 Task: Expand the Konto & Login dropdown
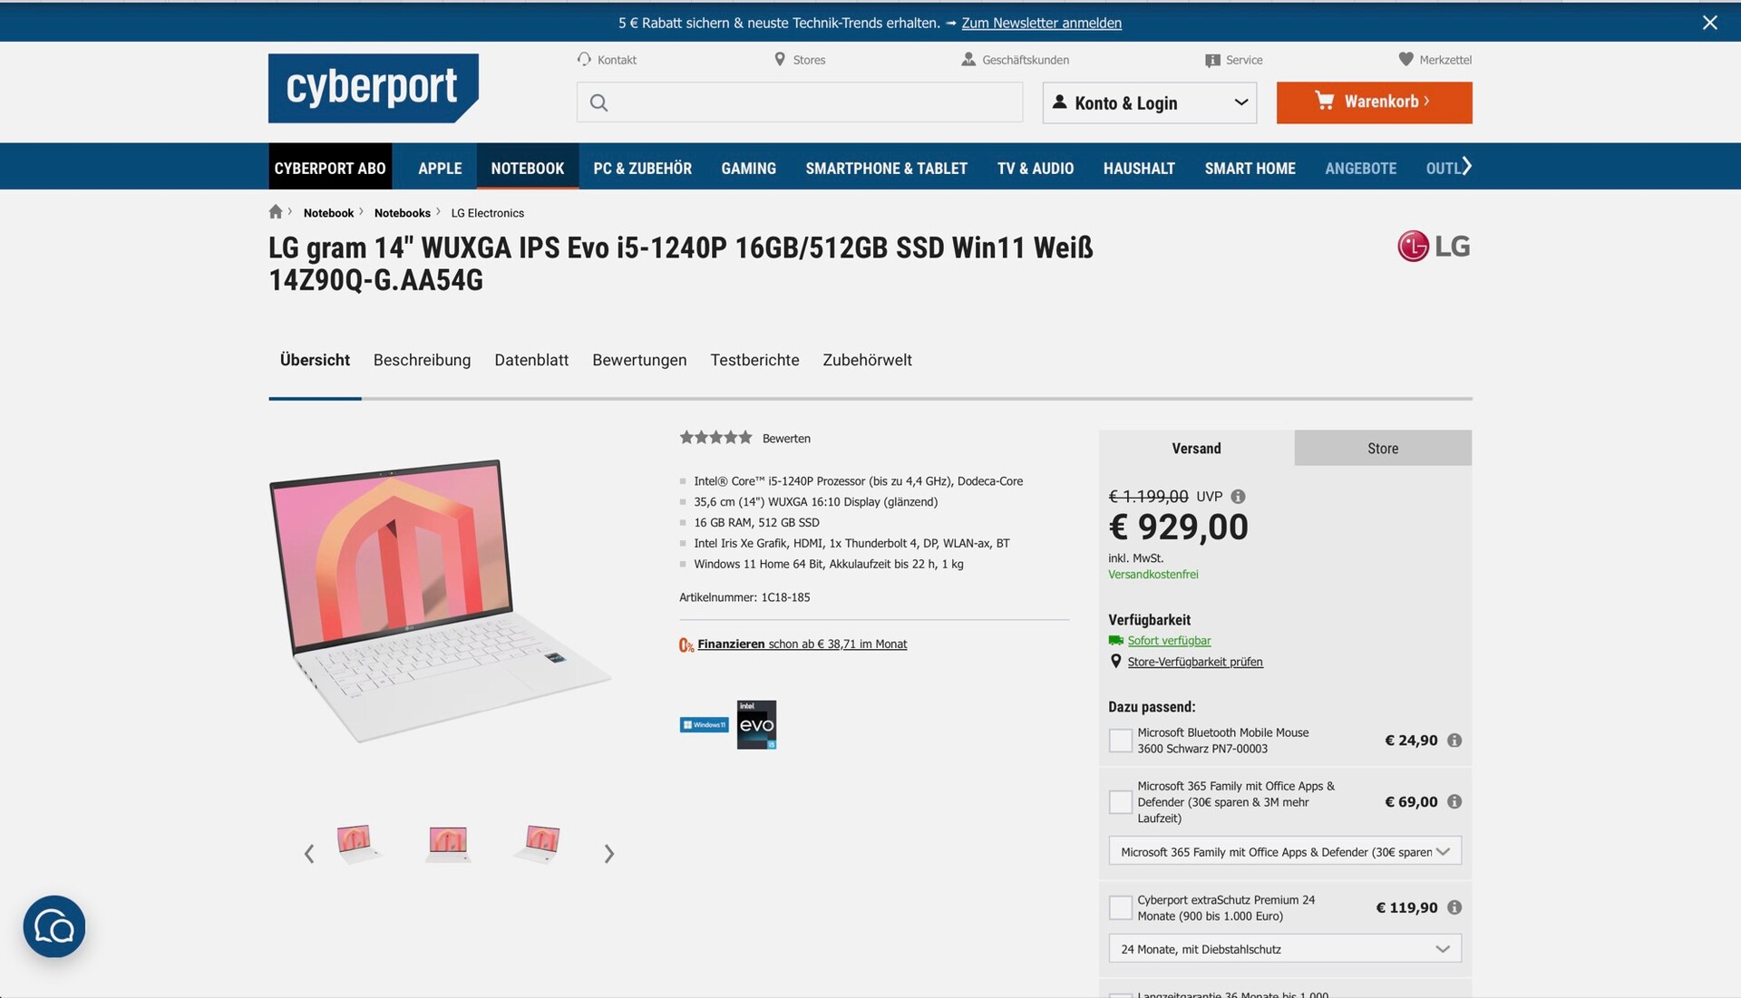pyautogui.click(x=1150, y=102)
